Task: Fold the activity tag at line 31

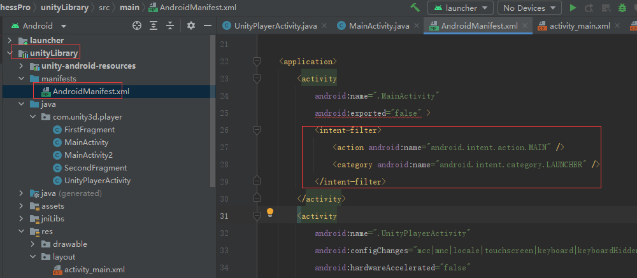Action: pos(256,216)
